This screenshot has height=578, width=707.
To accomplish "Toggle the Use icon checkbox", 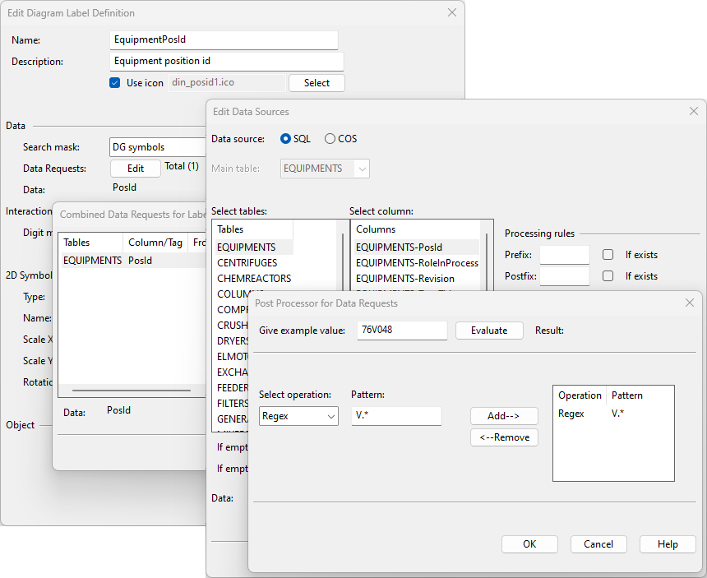I will click(x=115, y=83).
